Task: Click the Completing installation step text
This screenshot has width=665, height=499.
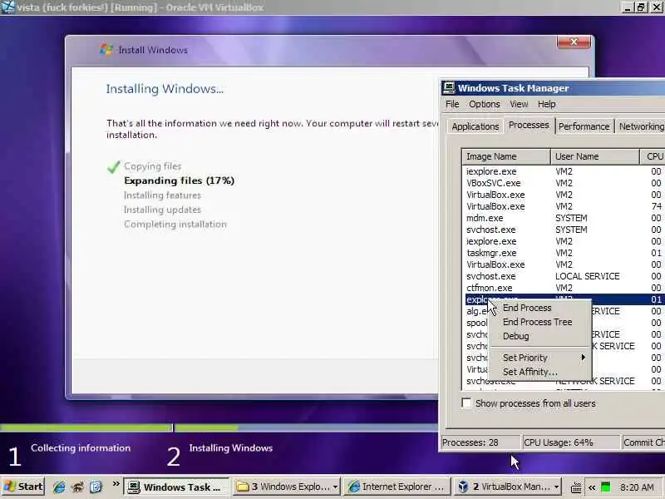Action: 175,224
